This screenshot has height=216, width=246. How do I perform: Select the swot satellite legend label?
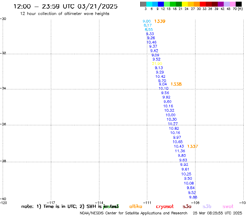click(x=228, y=207)
